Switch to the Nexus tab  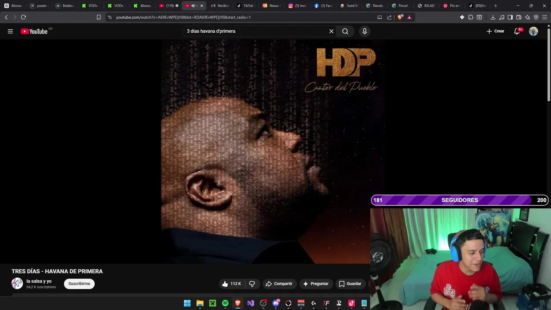pos(272,6)
